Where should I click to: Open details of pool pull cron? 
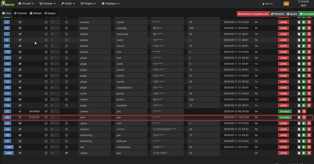click(299, 117)
